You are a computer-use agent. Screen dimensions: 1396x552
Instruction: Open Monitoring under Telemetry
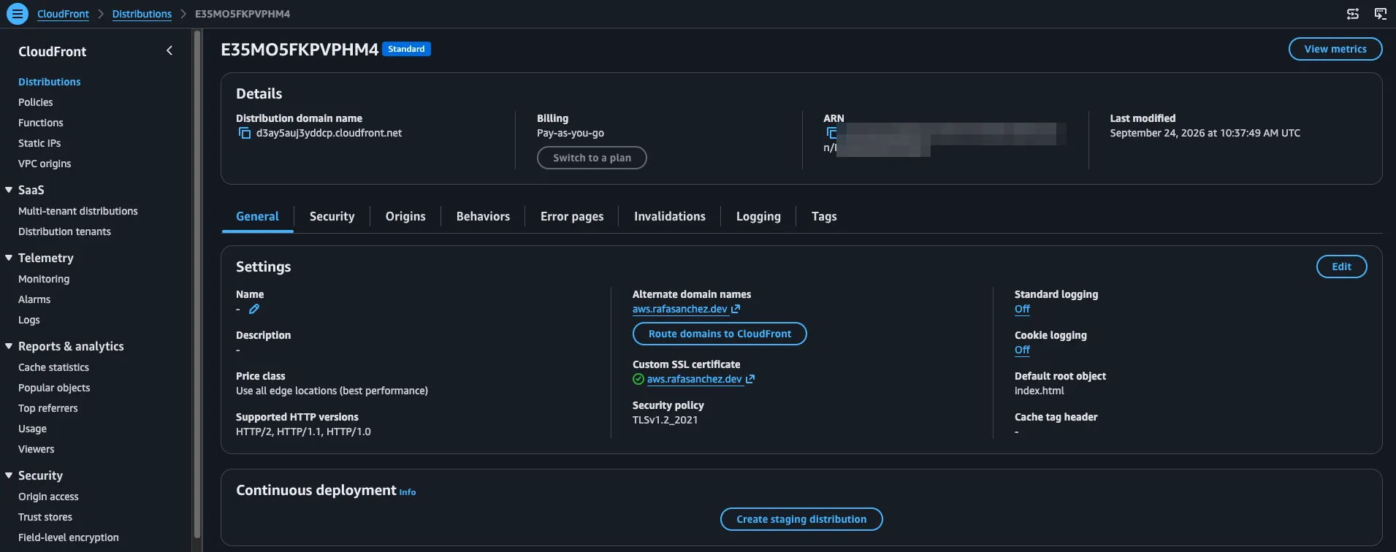pyautogui.click(x=44, y=279)
